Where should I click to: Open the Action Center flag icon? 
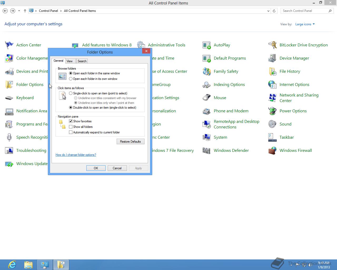9,45
